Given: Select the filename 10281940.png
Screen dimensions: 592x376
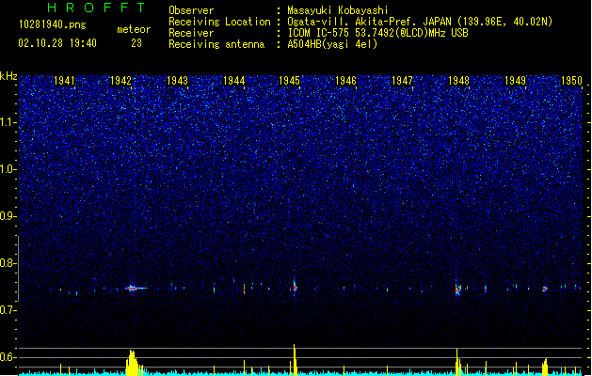Looking at the screenshot, I should pos(53,25).
